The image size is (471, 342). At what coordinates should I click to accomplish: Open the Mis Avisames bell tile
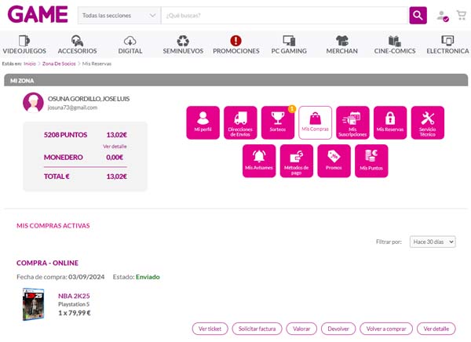(259, 161)
